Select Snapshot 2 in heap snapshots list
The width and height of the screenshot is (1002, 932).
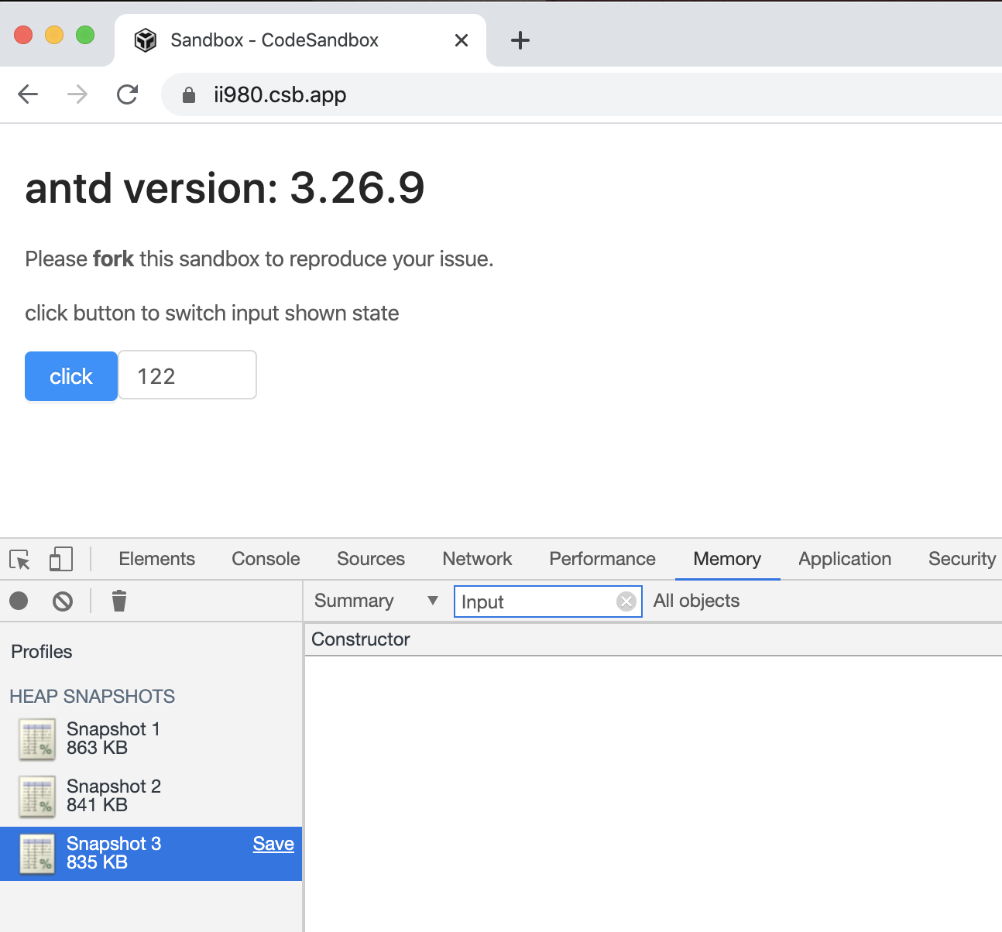pyautogui.click(x=114, y=795)
